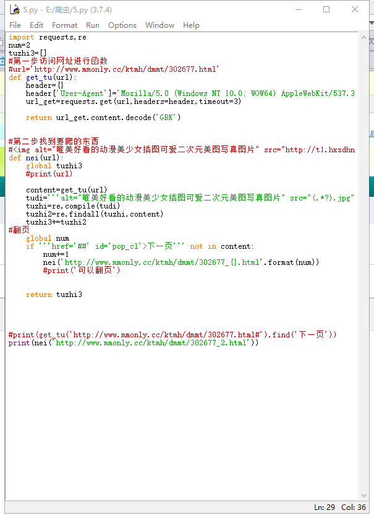This screenshot has width=374, height=518.
Task: Click the '#print(url)' comment line
Action: [49, 174]
